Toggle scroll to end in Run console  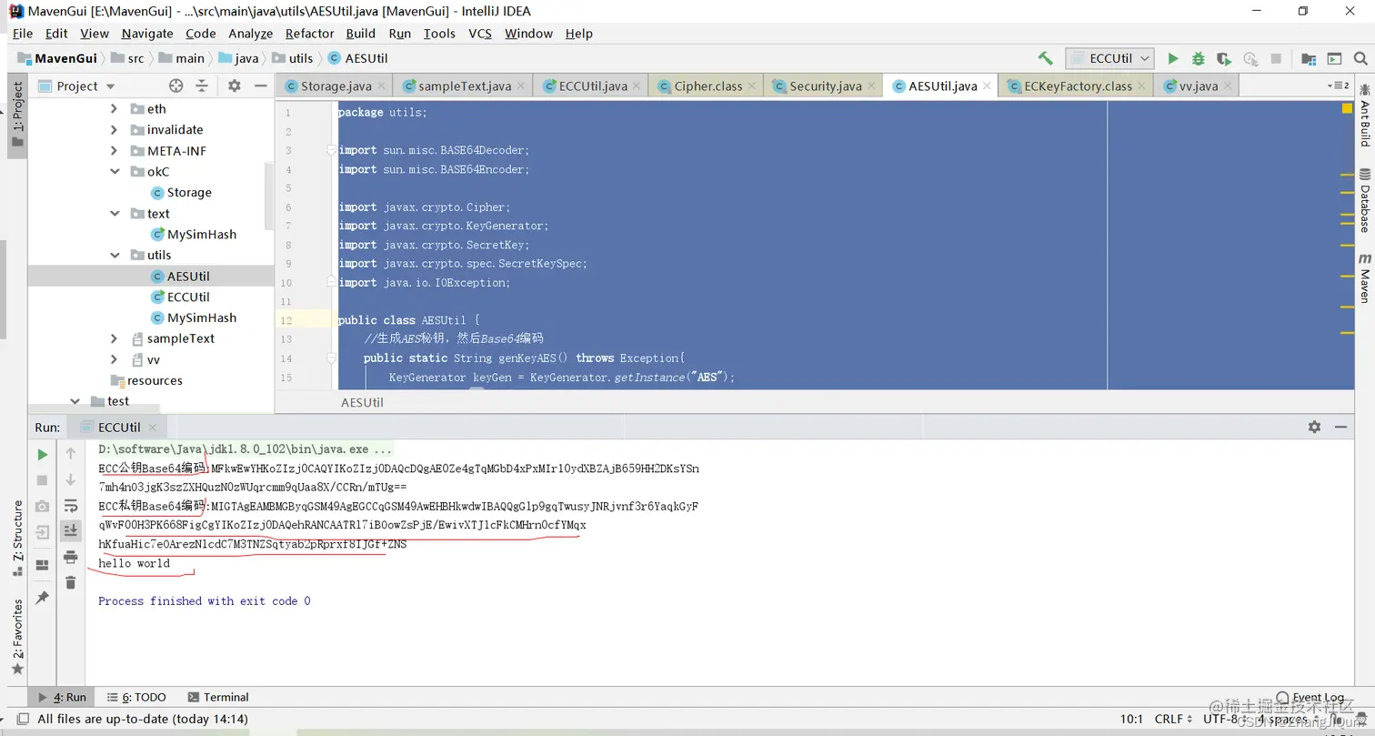click(71, 530)
